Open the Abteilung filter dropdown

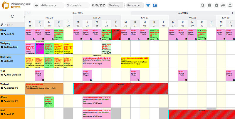[116, 5]
